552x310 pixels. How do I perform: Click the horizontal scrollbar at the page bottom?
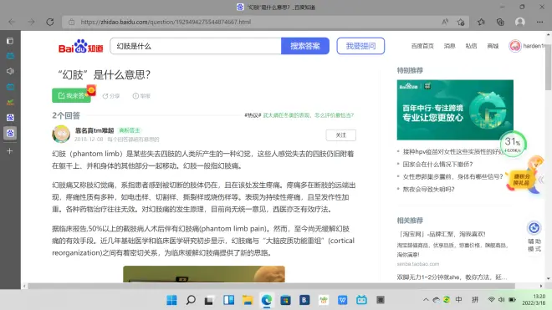pyautogui.click(x=272, y=286)
